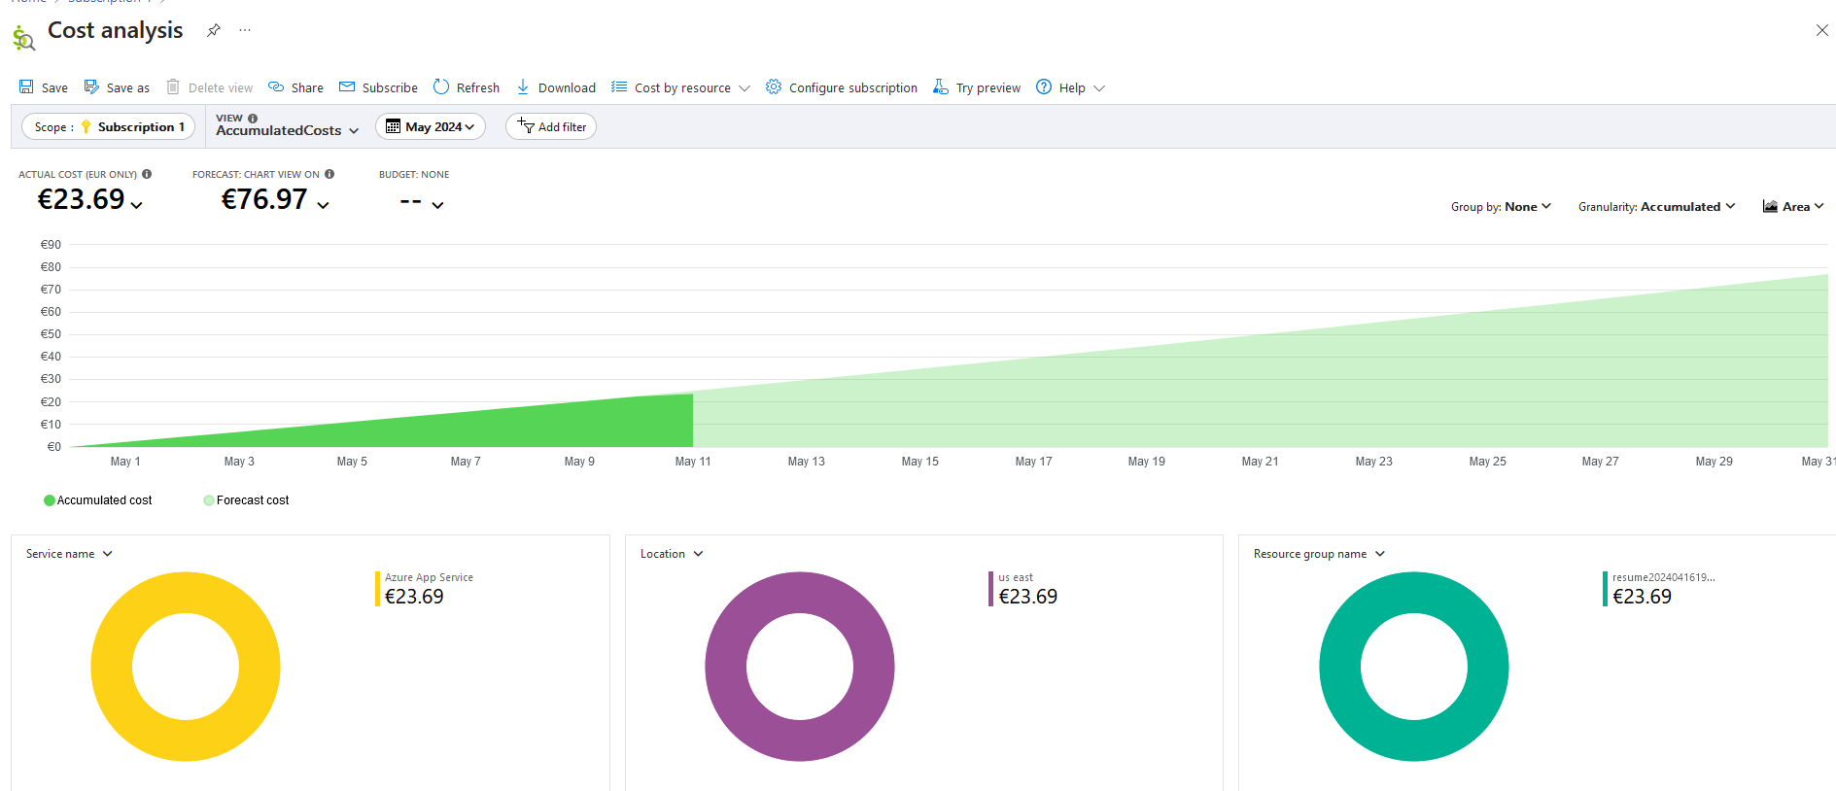Expand Cost by resource dropdown chevron
Image resolution: width=1836 pixels, height=791 pixels.
click(x=745, y=88)
